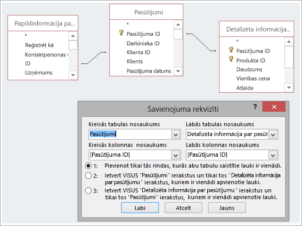Select option 3: include all Detalizēta informācija records
The image size is (302, 226).
click(x=88, y=190)
